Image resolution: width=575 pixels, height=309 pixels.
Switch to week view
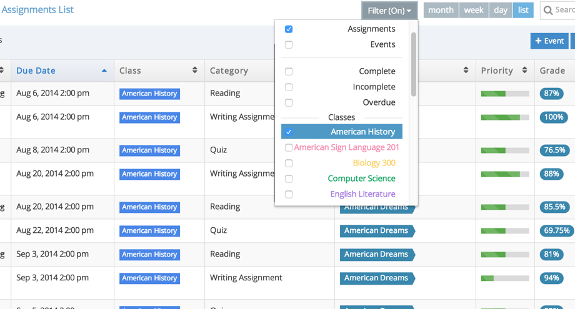click(474, 11)
